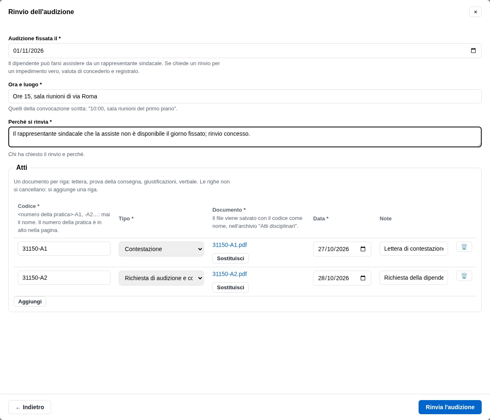The width and height of the screenshot is (490, 420).
Task: Click the note field Richiesta della dipendente
Action: tap(414, 278)
